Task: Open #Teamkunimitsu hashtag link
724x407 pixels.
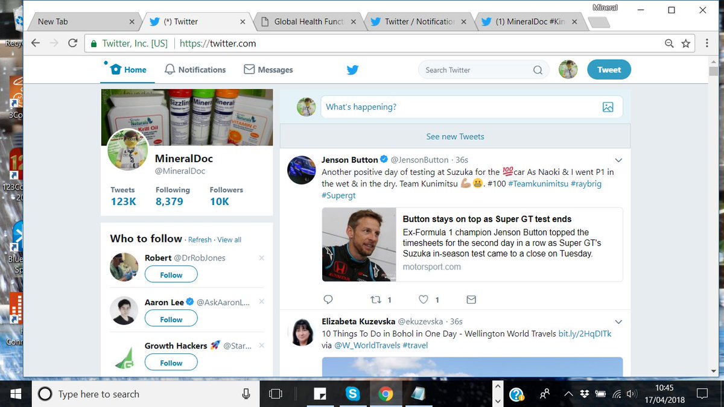Action: (x=538, y=183)
